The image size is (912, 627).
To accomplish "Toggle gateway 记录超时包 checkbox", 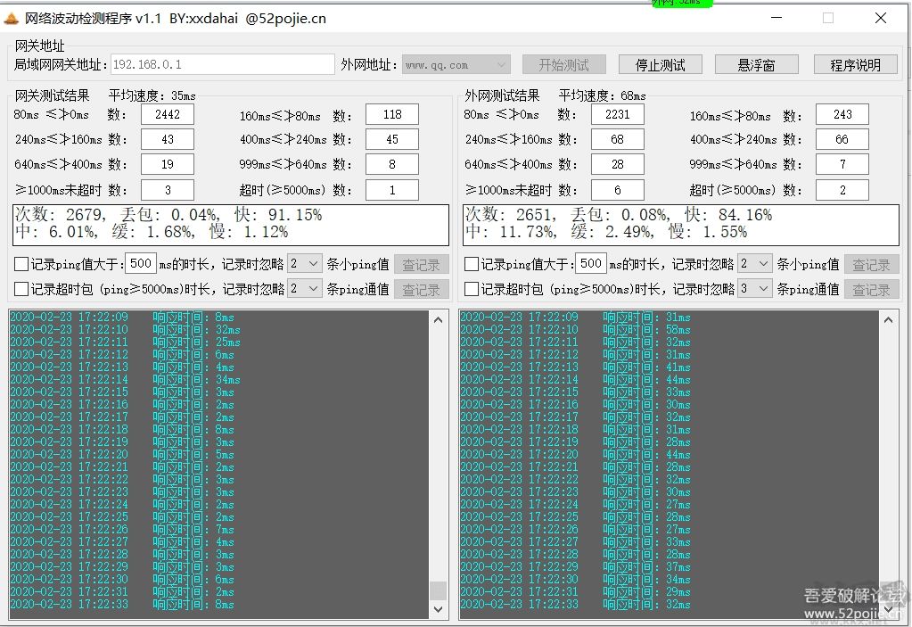I will tap(21, 289).
